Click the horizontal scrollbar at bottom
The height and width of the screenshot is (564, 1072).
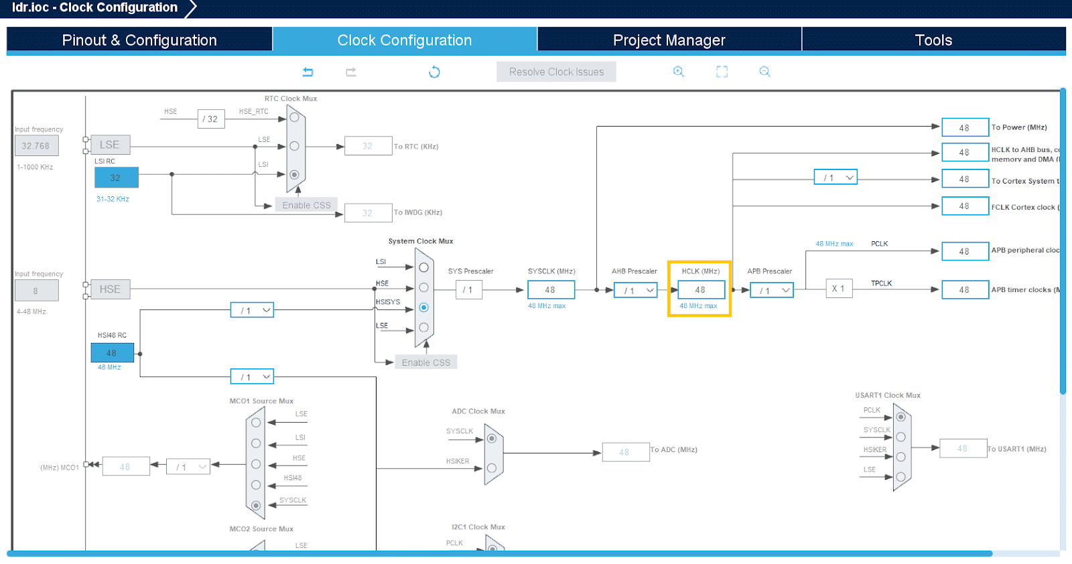(499, 554)
